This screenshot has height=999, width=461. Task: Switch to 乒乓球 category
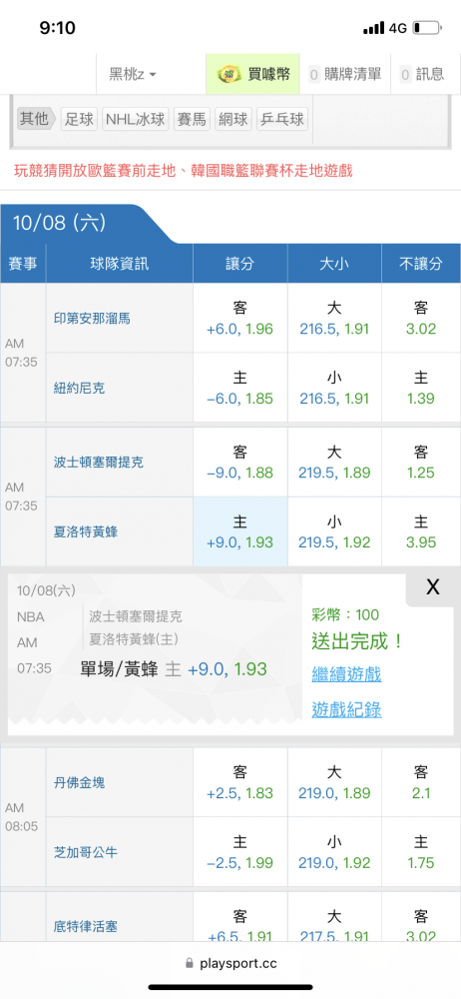click(x=282, y=119)
